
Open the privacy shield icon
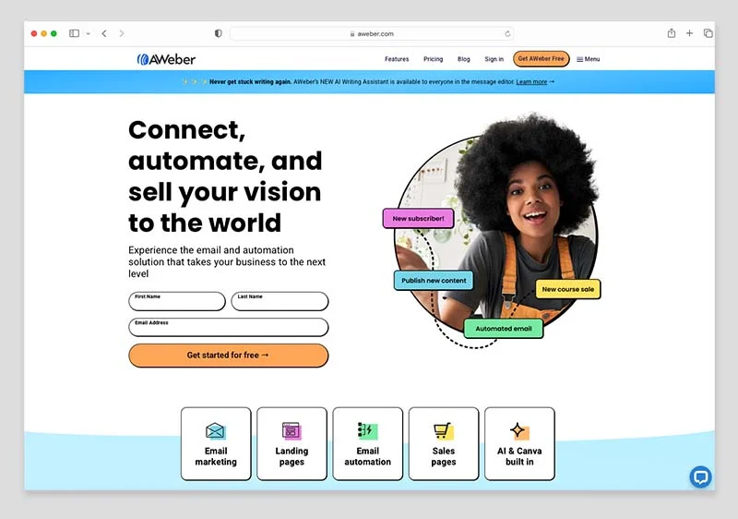pos(218,33)
